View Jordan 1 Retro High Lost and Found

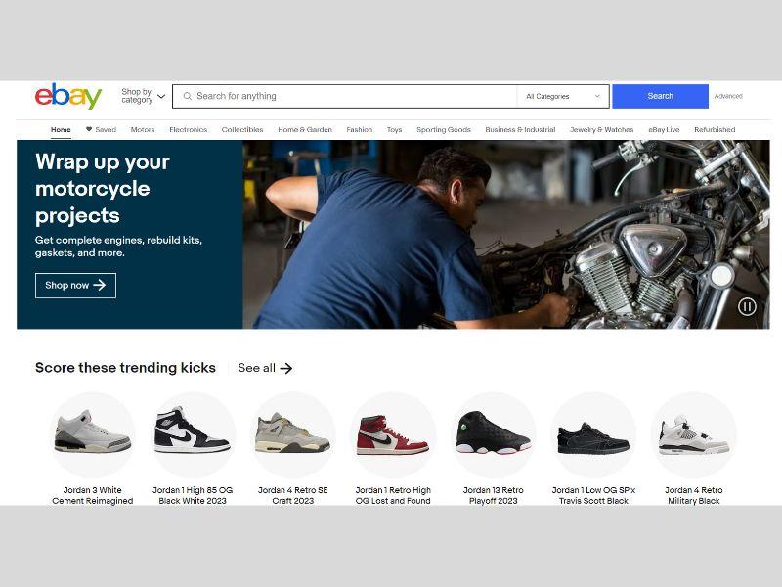[x=392, y=434]
